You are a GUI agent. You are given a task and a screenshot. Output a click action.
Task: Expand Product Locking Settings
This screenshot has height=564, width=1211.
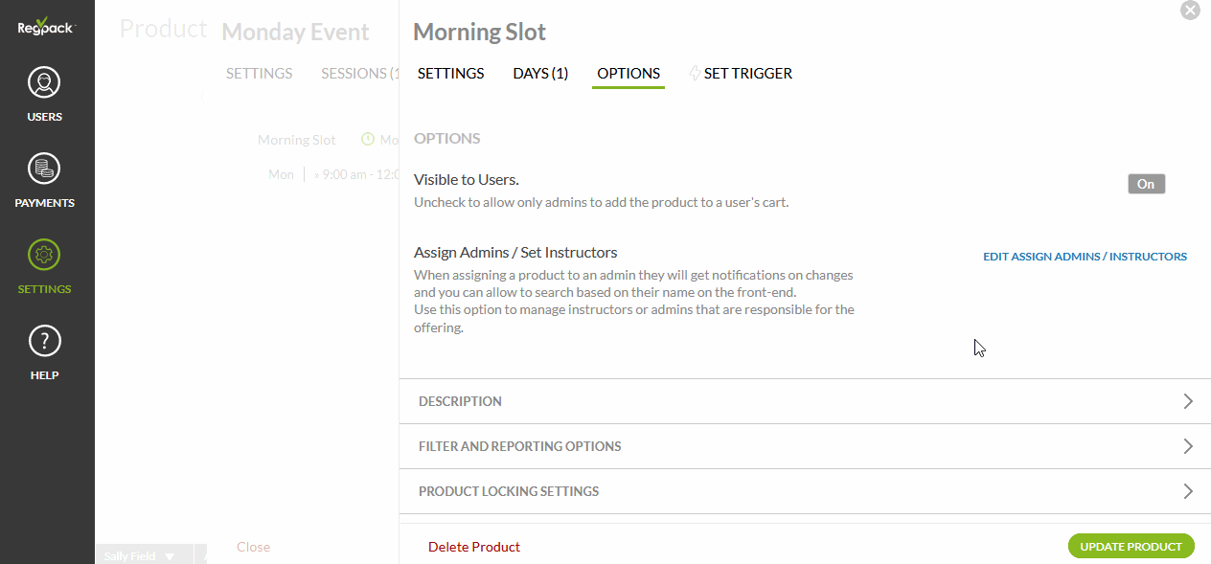[1188, 491]
